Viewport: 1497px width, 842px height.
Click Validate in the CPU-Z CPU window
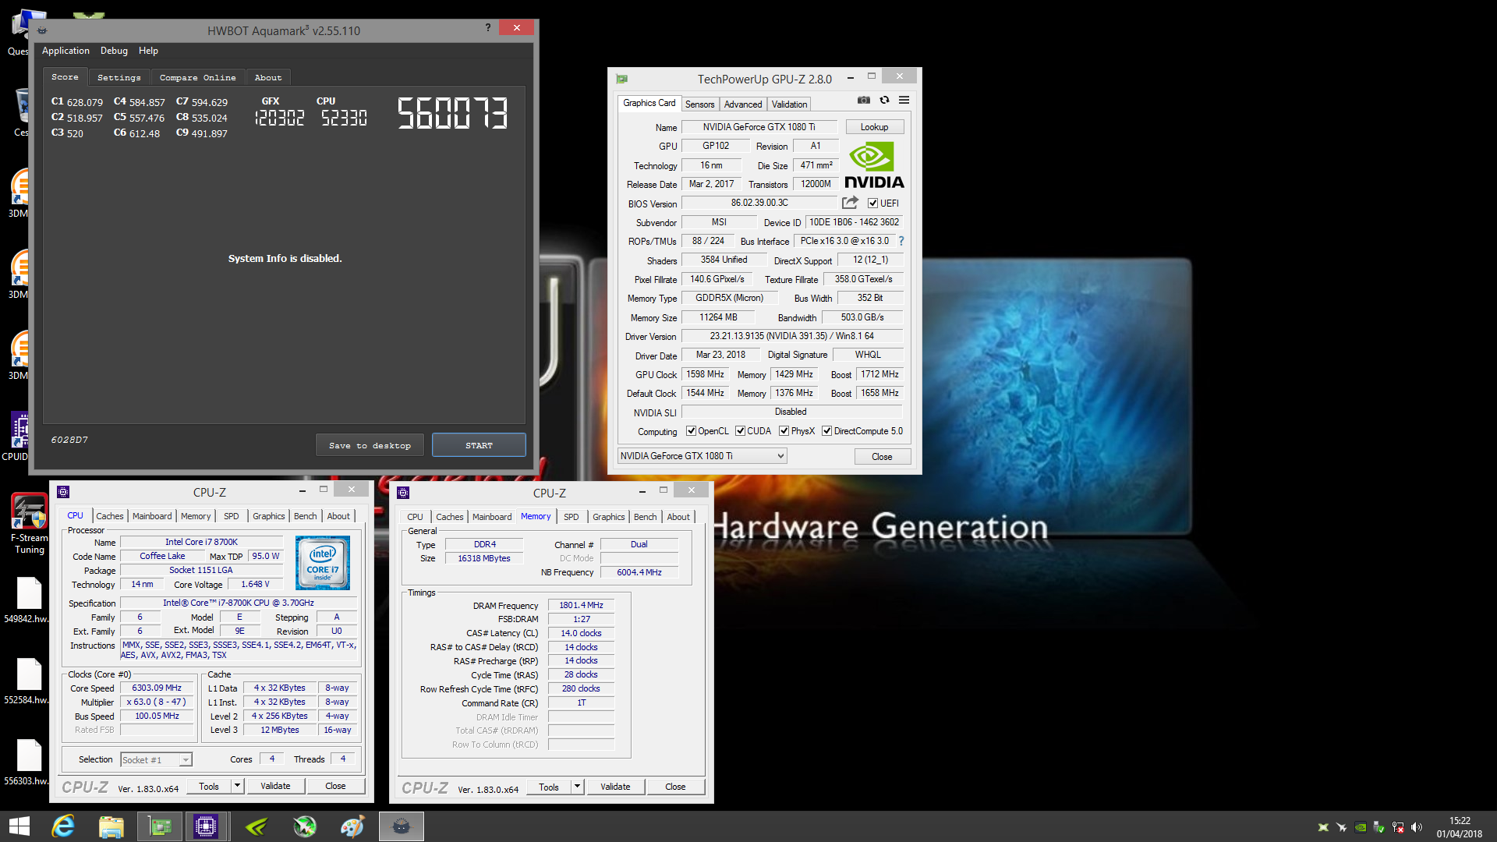(x=275, y=786)
